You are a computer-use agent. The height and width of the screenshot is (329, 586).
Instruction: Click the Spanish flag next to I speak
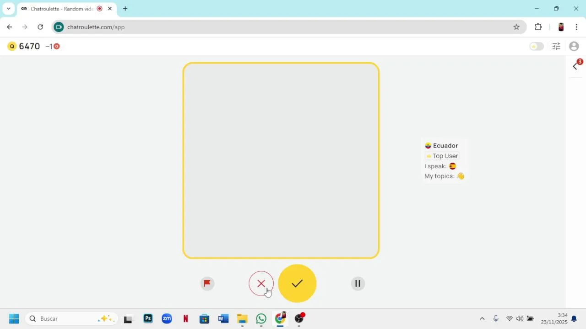[453, 166]
